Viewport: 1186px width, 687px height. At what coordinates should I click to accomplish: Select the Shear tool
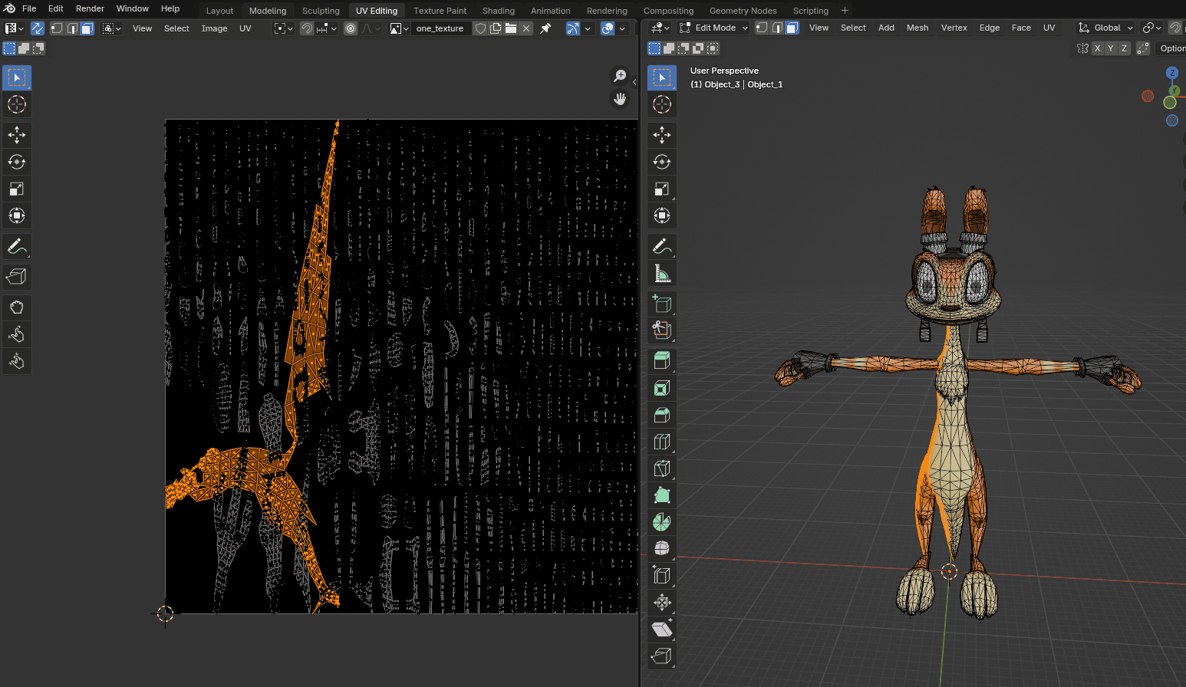click(x=662, y=629)
